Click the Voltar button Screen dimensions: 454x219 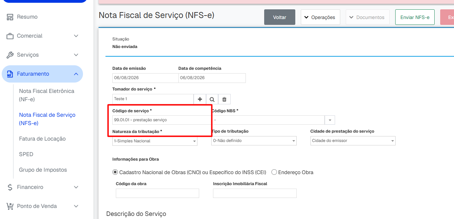pyautogui.click(x=280, y=17)
